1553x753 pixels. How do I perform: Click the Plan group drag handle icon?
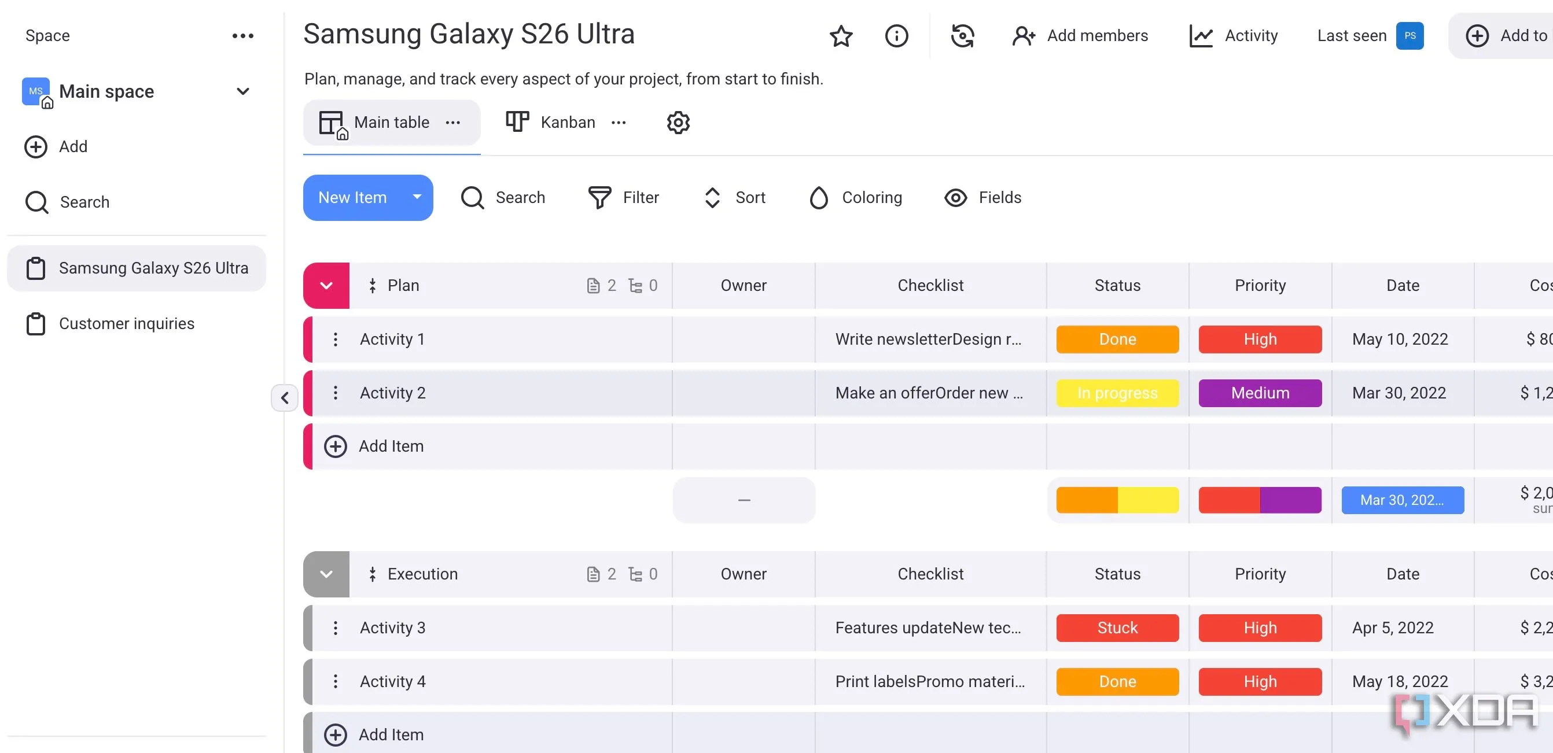click(373, 286)
